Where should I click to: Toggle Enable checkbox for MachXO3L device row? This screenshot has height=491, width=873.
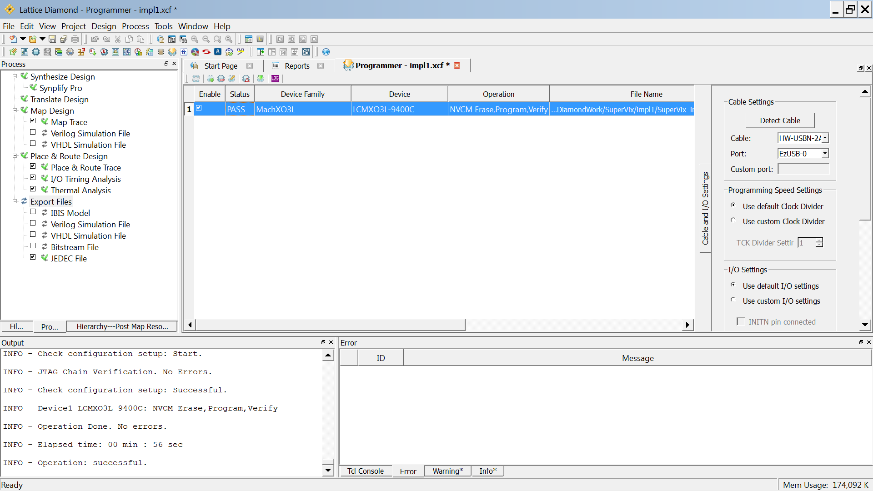(x=199, y=108)
